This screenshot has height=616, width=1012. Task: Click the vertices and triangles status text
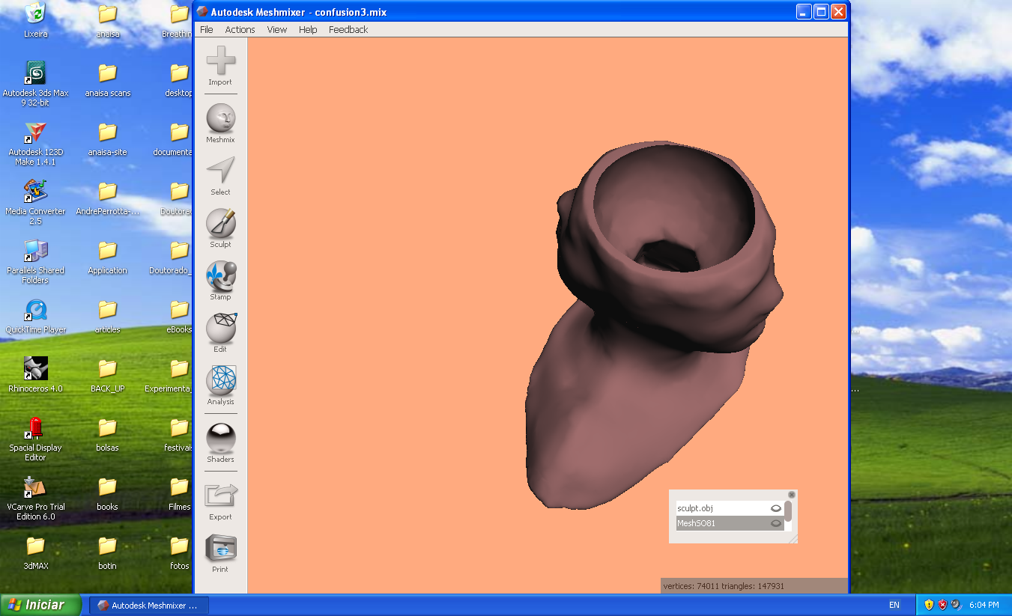point(724,586)
